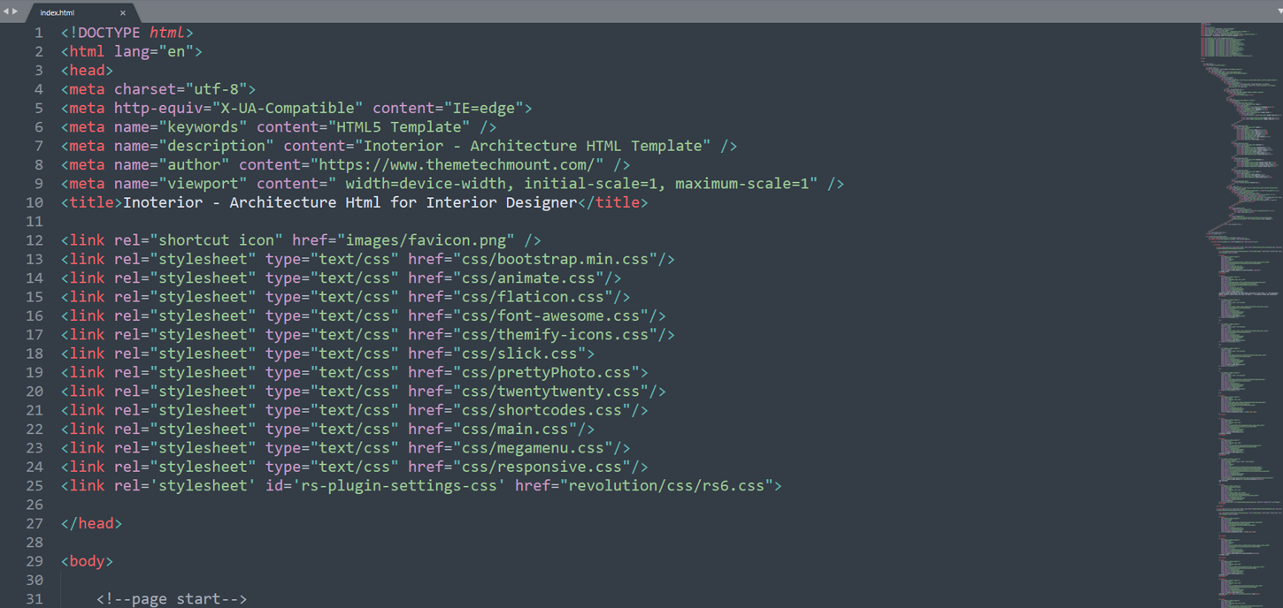Click "css/themify-icons.css" href
Screen dimensions: 1283x608
pos(555,335)
